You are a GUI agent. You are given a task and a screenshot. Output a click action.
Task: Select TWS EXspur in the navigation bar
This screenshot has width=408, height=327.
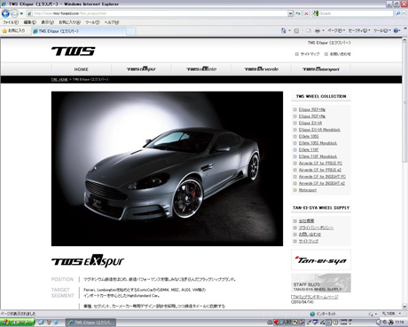coord(141,69)
